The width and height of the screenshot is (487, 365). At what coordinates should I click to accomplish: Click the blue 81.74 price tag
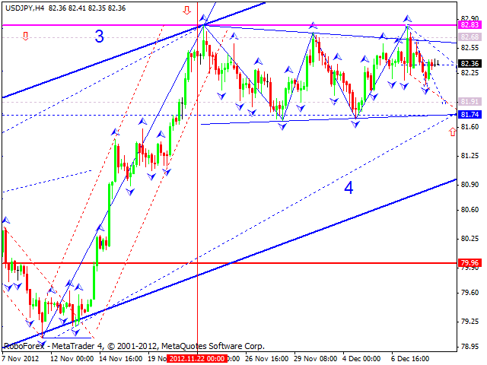469,114
